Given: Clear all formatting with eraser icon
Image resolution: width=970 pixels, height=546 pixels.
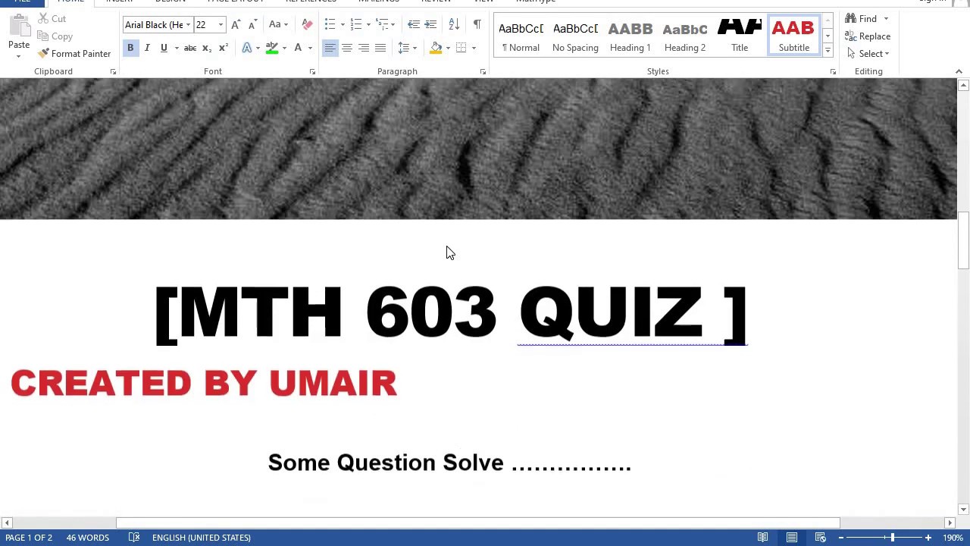Looking at the screenshot, I should (x=307, y=25).
